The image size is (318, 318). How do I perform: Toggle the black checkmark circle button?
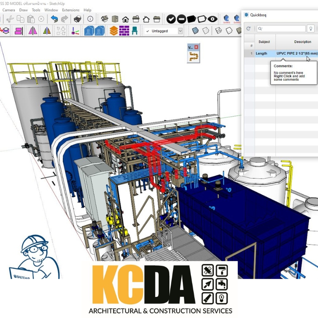[x=171, y=19]
